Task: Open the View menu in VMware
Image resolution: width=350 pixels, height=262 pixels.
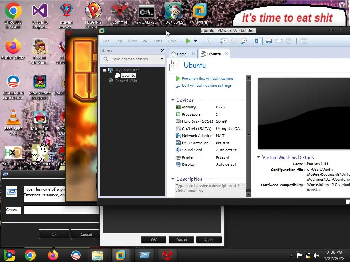Action: click(132, 41)
